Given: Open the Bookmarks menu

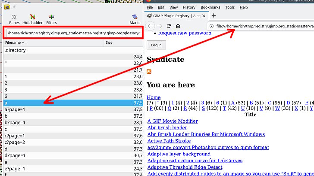Looking at the screenshot, I should [210, 7].
